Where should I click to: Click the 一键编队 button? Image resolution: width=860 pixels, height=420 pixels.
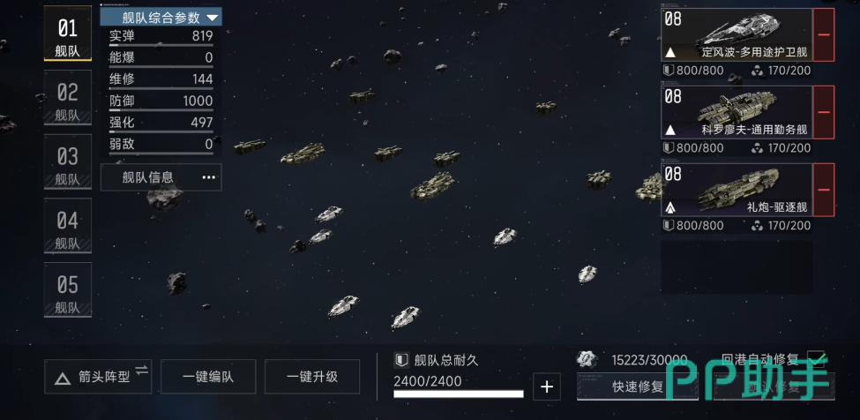tap(208, 377)
